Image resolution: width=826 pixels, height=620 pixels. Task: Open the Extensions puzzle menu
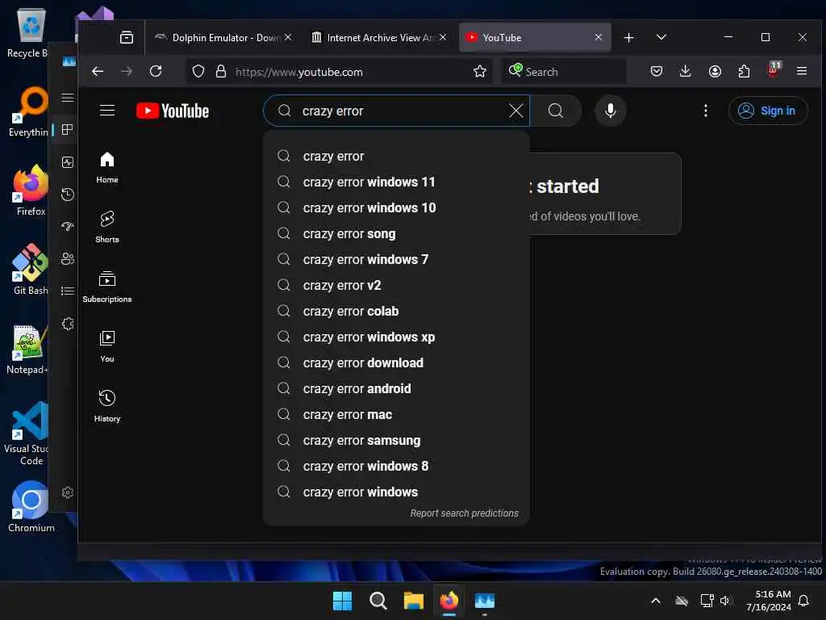coord(744,71)
